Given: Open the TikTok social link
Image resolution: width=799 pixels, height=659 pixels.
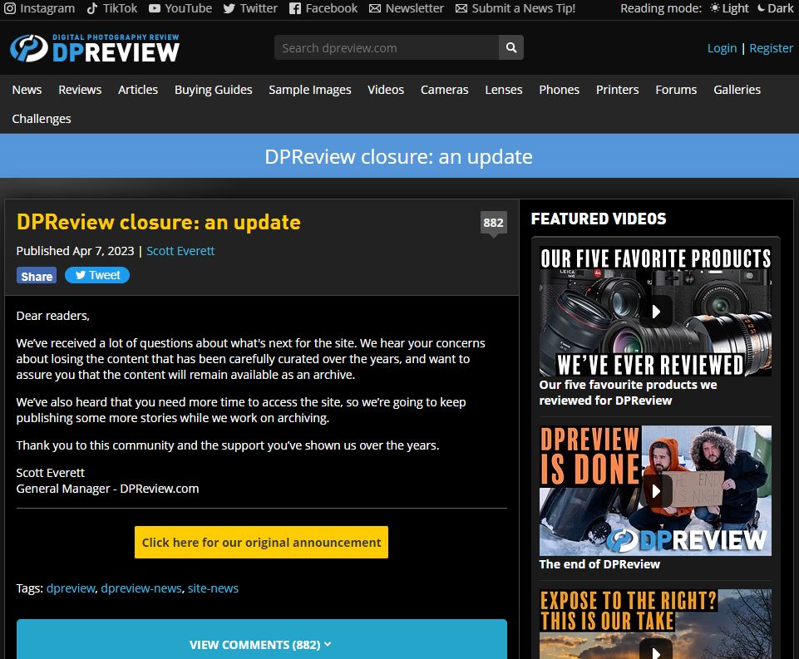Looking at the screenshot, I should pyautogui.click(x=112, y=8).
